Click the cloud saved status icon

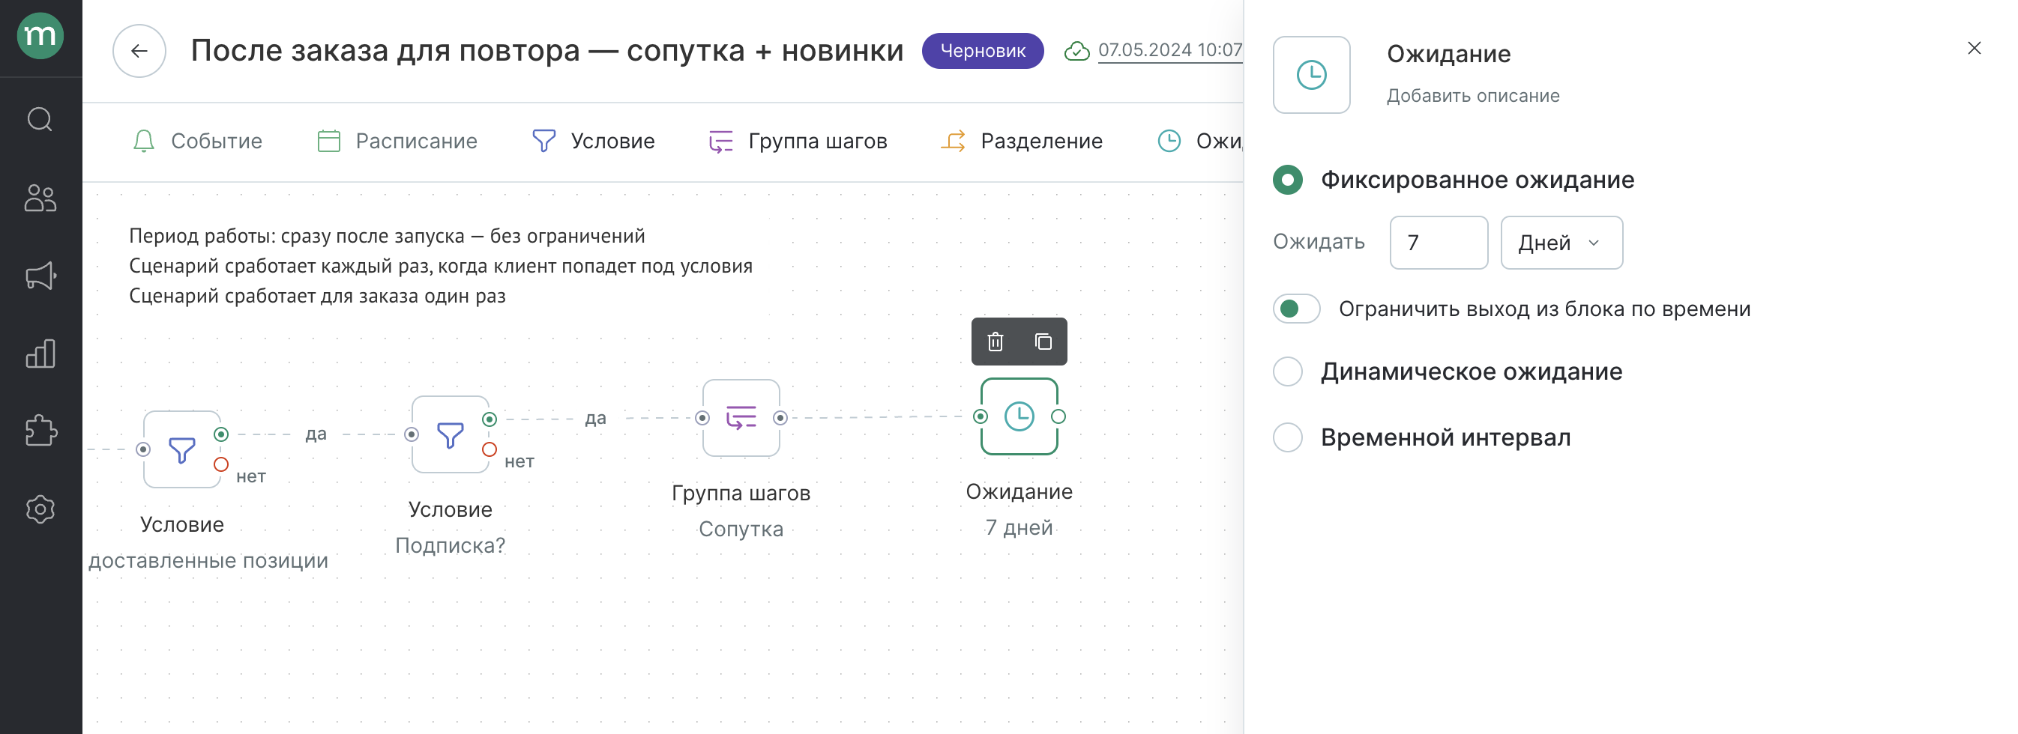tap(1076, 51)
